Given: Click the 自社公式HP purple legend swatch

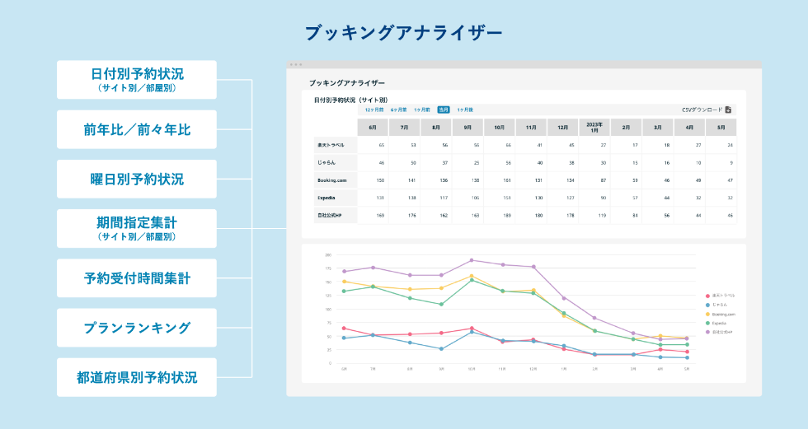Looking at the screenshot, I should 707,332.
